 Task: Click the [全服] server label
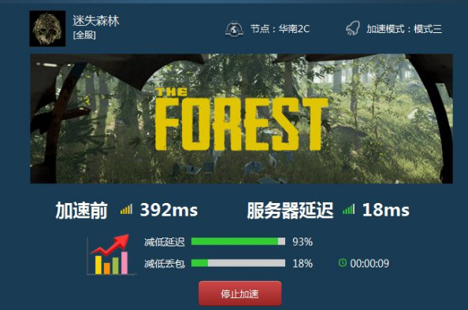(x=84, y=35)
